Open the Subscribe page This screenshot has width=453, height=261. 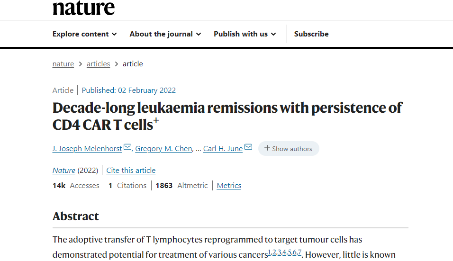[311, 34]
